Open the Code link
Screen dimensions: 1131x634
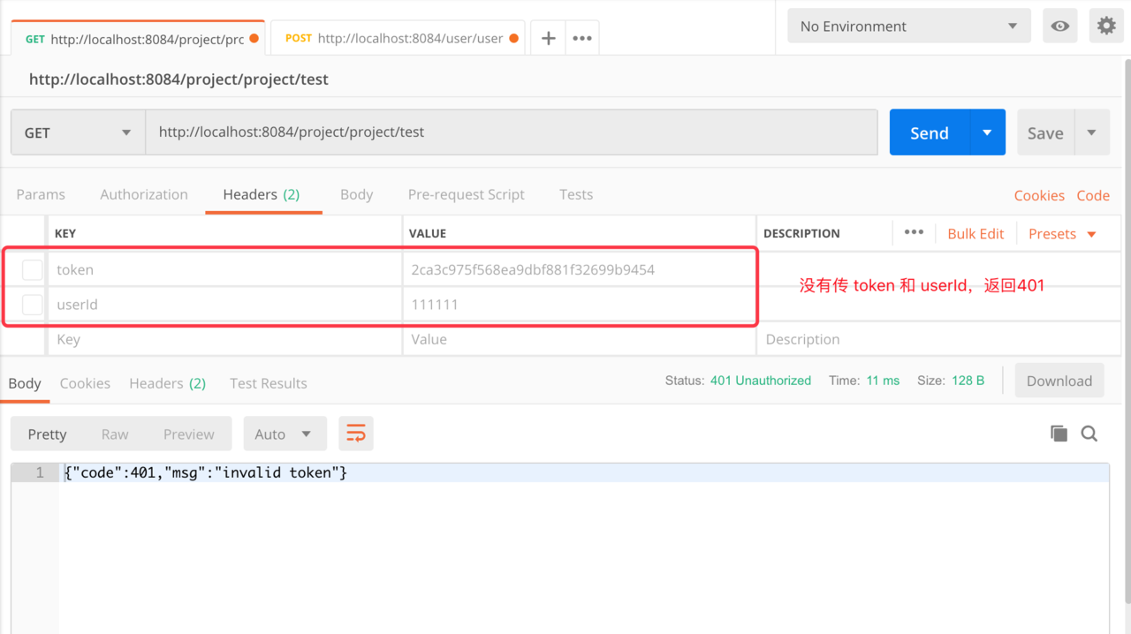coord(1093,195)
